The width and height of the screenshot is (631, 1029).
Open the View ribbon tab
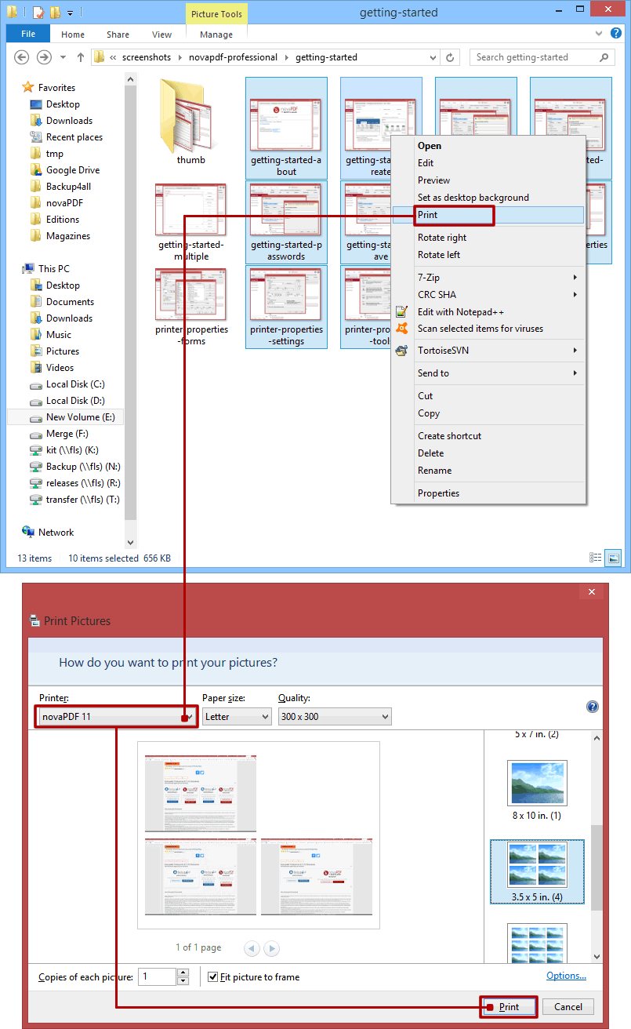coord(161,35)
